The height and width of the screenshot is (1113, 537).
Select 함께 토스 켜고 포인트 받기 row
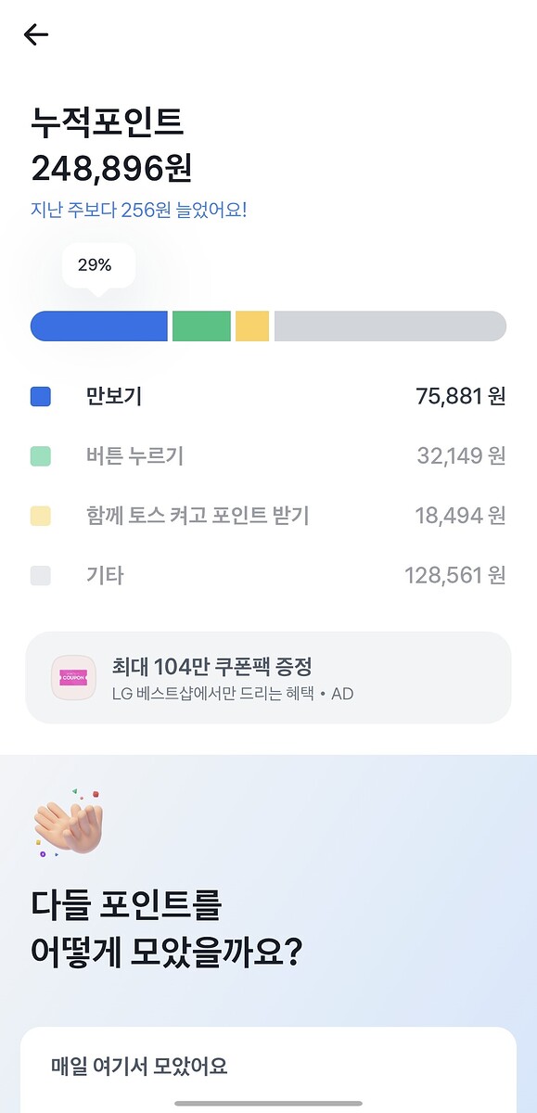268,516
